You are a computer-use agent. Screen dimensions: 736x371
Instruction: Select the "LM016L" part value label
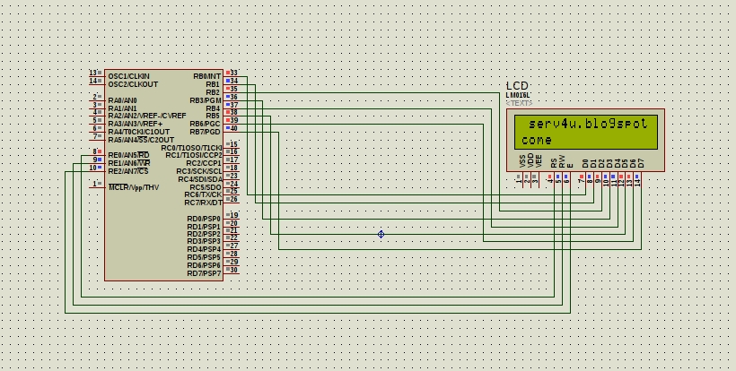point(518,95)
